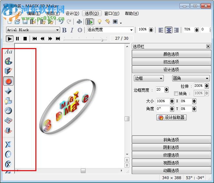Expand the small arrow next to screen icon
This screenshot has width=214, height=183.
click(x=121, y=23)
